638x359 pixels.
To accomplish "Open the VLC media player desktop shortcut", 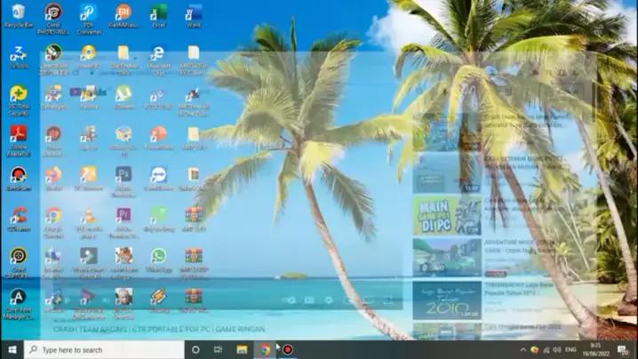I will 88,215.
